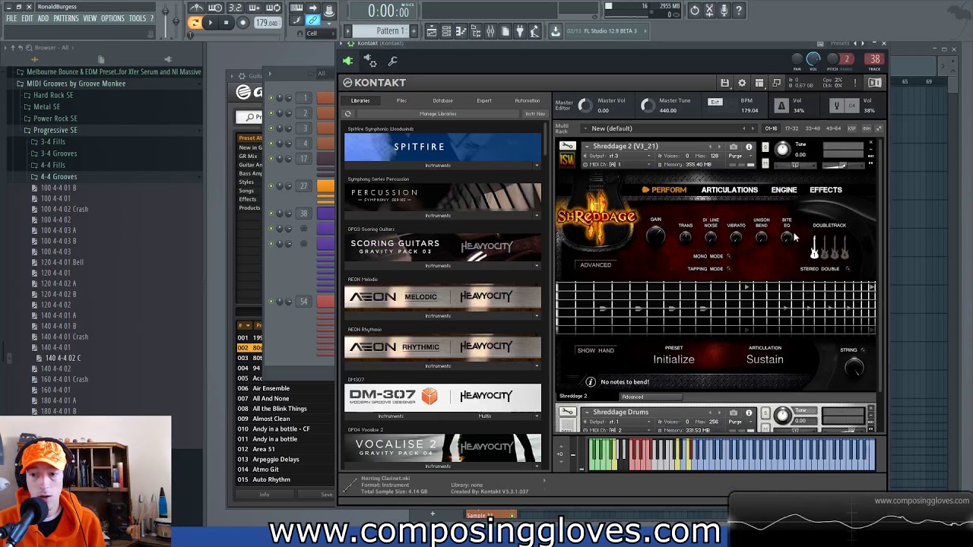Open the FL Studio piano roll icon
Image resolution: width=973 pixels, height=547 pixels.
pos(461,30)
